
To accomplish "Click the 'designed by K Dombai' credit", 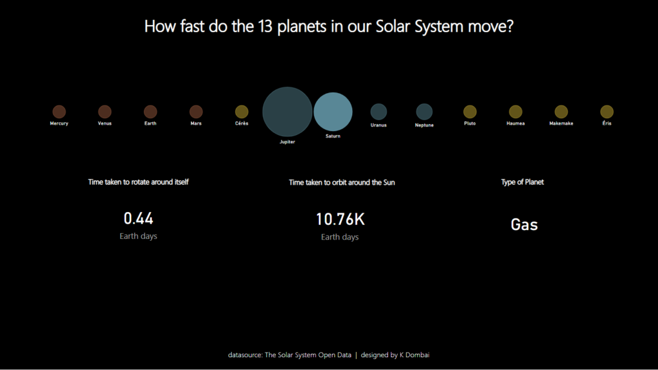I will (400, 355).
